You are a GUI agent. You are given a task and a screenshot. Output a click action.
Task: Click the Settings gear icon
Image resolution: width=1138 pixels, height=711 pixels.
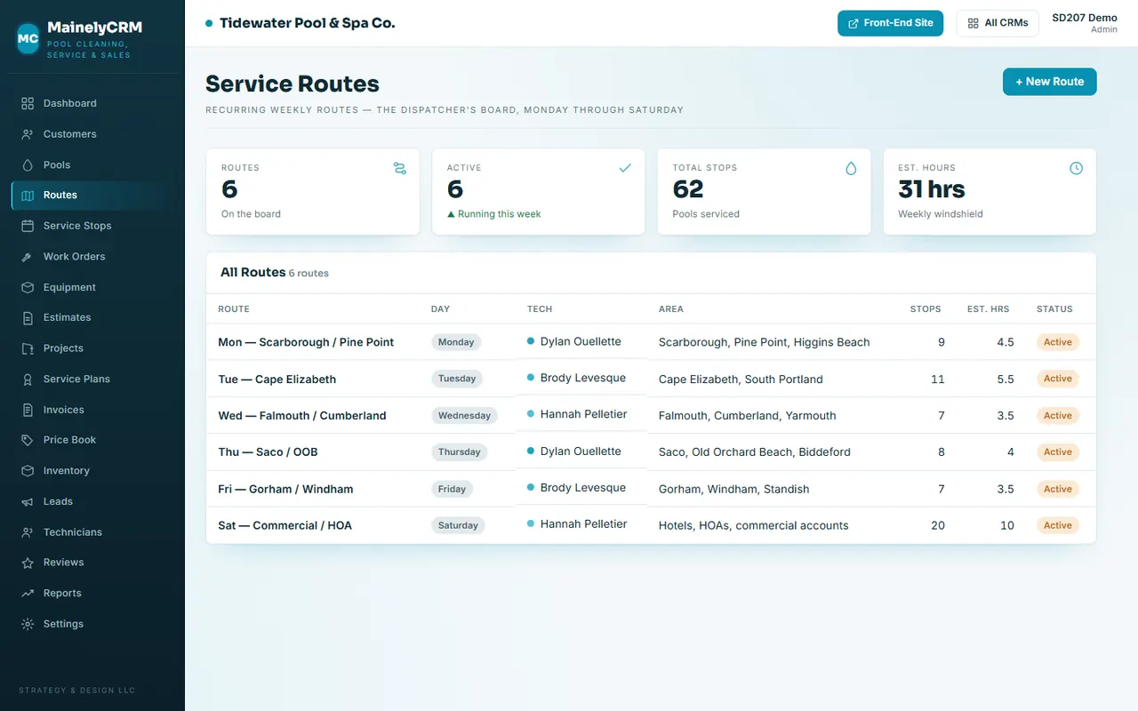click(28, 624)
